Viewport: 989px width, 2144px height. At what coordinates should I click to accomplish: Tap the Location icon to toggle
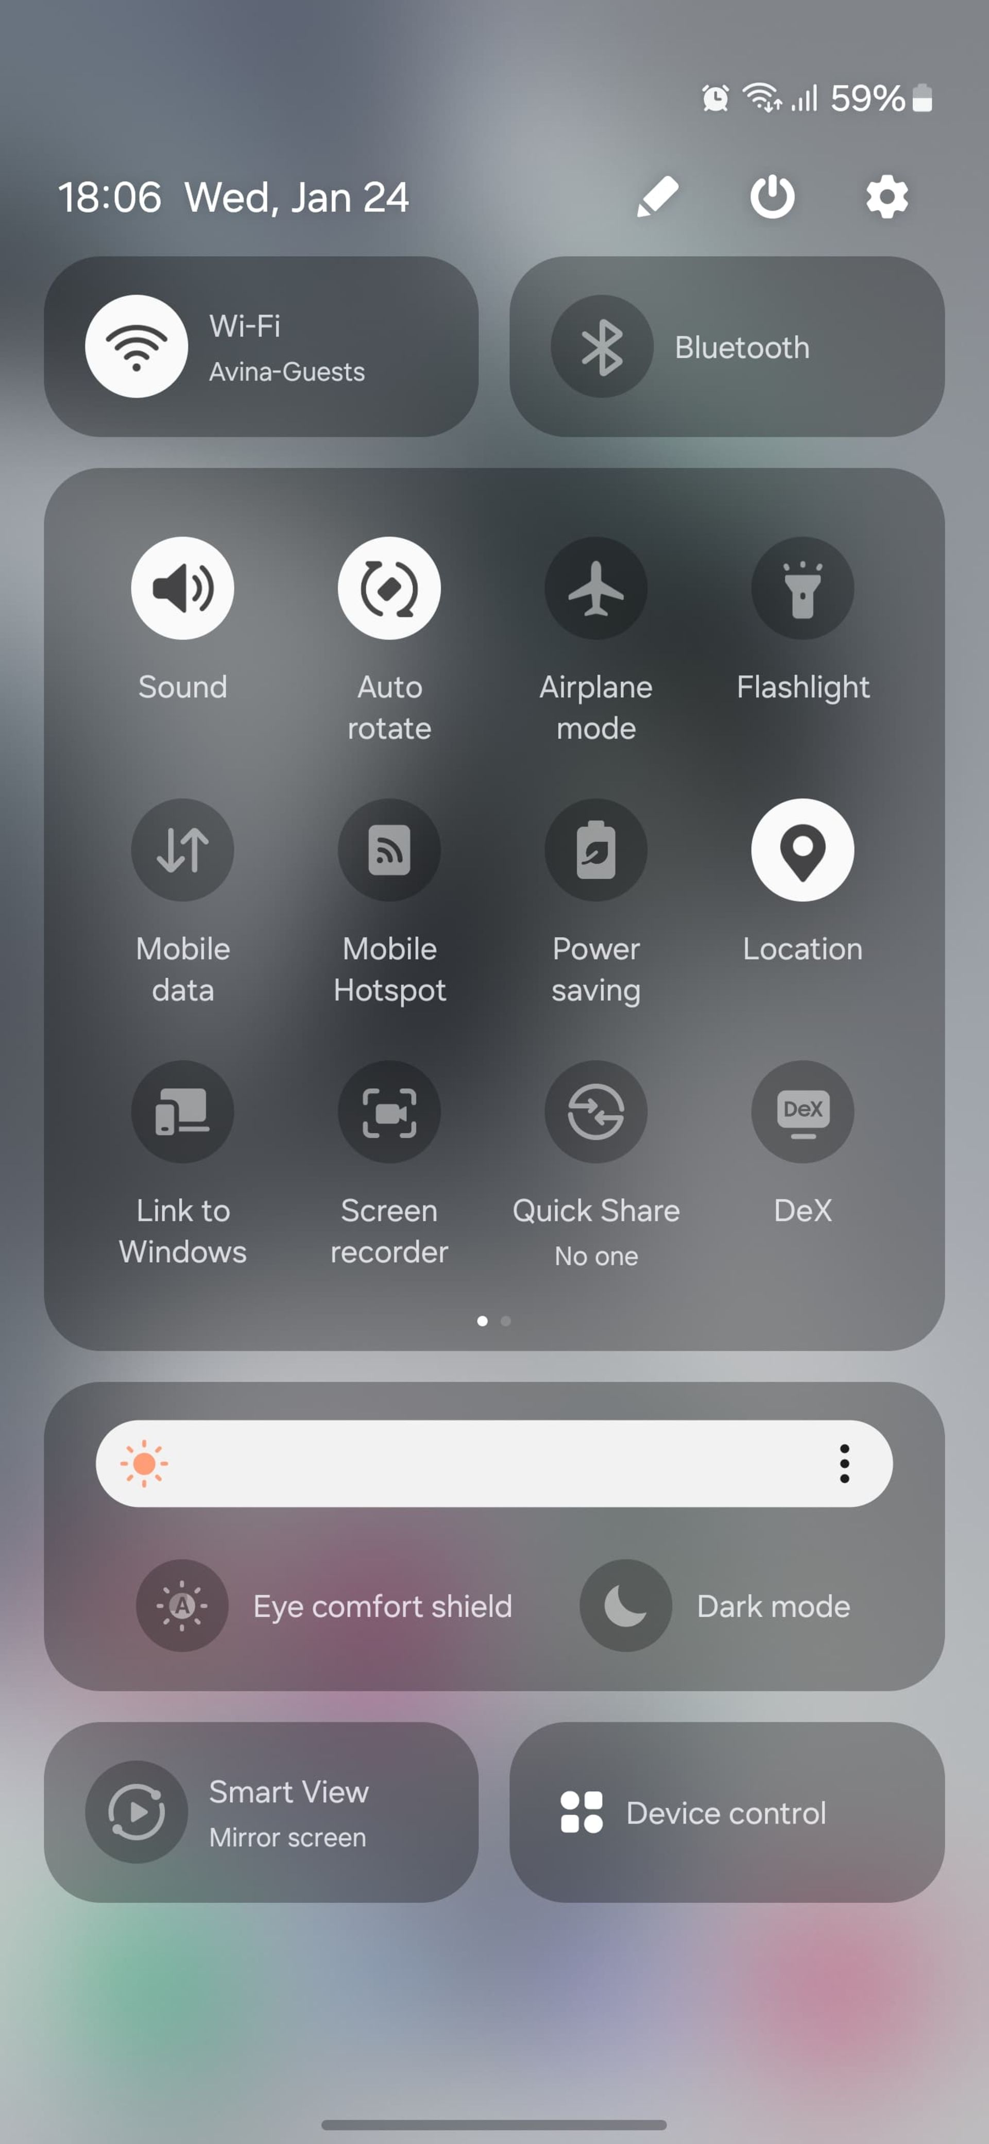click(x=802, y=850)
